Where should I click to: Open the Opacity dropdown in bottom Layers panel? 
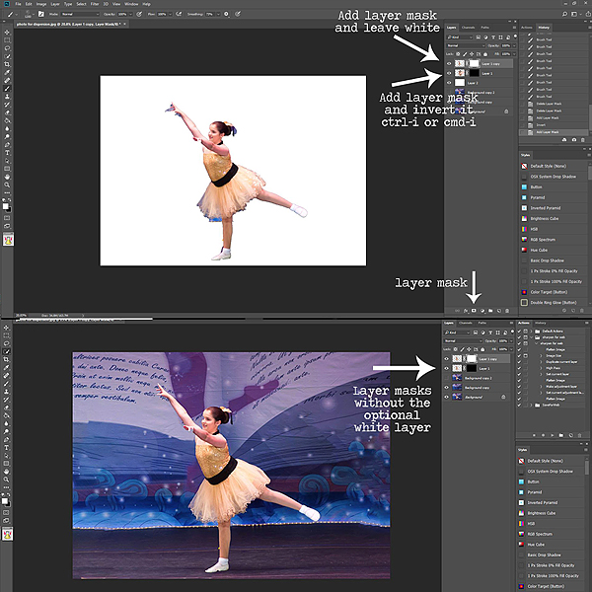pos(511,341)
